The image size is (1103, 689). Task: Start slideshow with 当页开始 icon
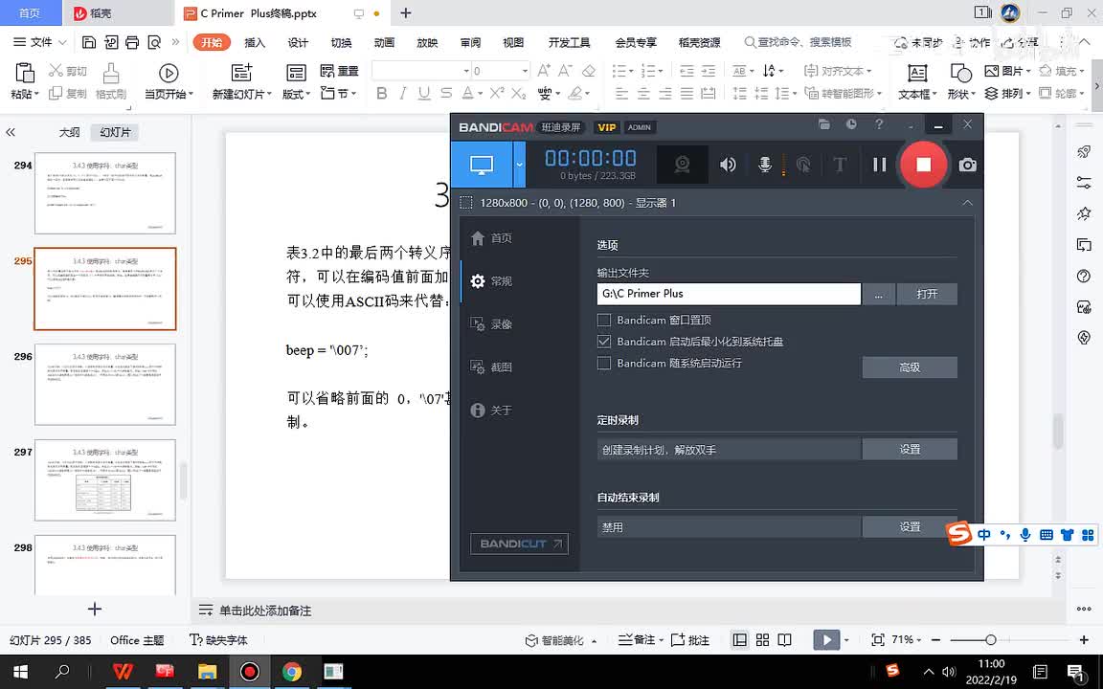[x=169, y=73]
